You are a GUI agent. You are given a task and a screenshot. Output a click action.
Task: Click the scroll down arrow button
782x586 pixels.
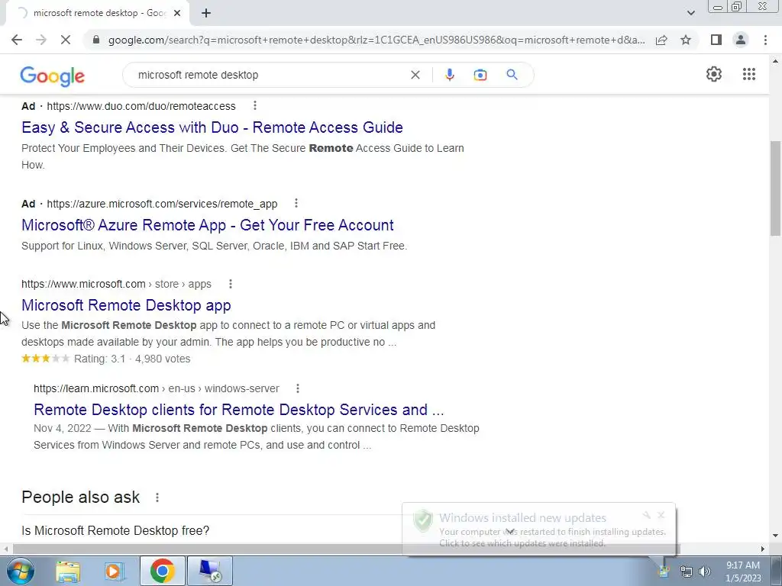(x=776, y=536)
